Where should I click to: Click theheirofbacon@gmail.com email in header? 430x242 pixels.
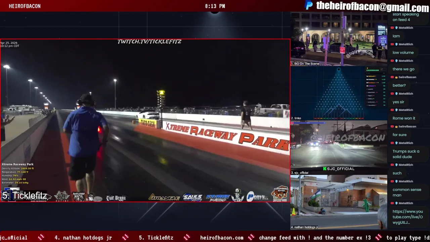pos(373,6)
